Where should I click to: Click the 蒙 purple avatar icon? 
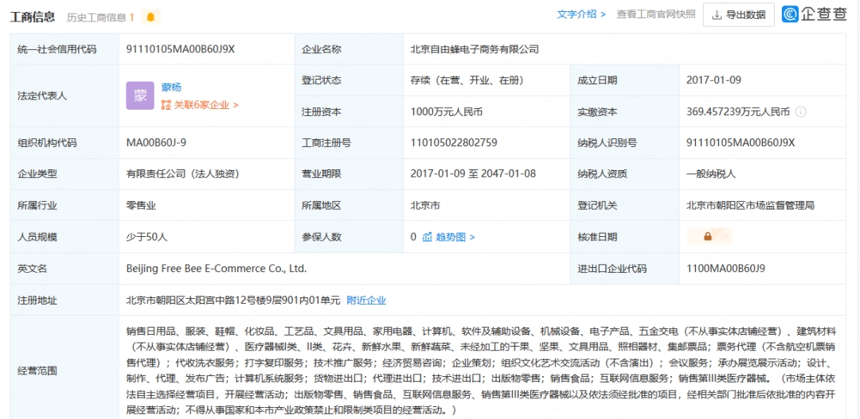(140, 95)
